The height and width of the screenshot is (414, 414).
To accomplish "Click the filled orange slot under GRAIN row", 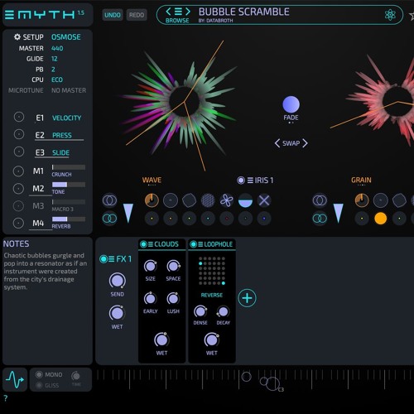I will pos(380,219).
